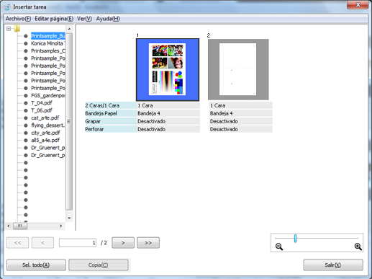The width and height of the screenshot is (372, 279).
Task: Click horizontal scrollbar right arrow in tree
Action: [61, 226]
